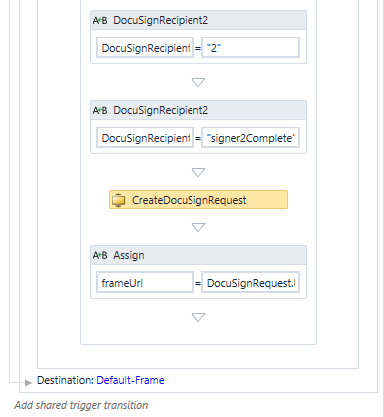
Task: Click the drop arrow above CreateDocuSignRequest
Action: point(198,172)
